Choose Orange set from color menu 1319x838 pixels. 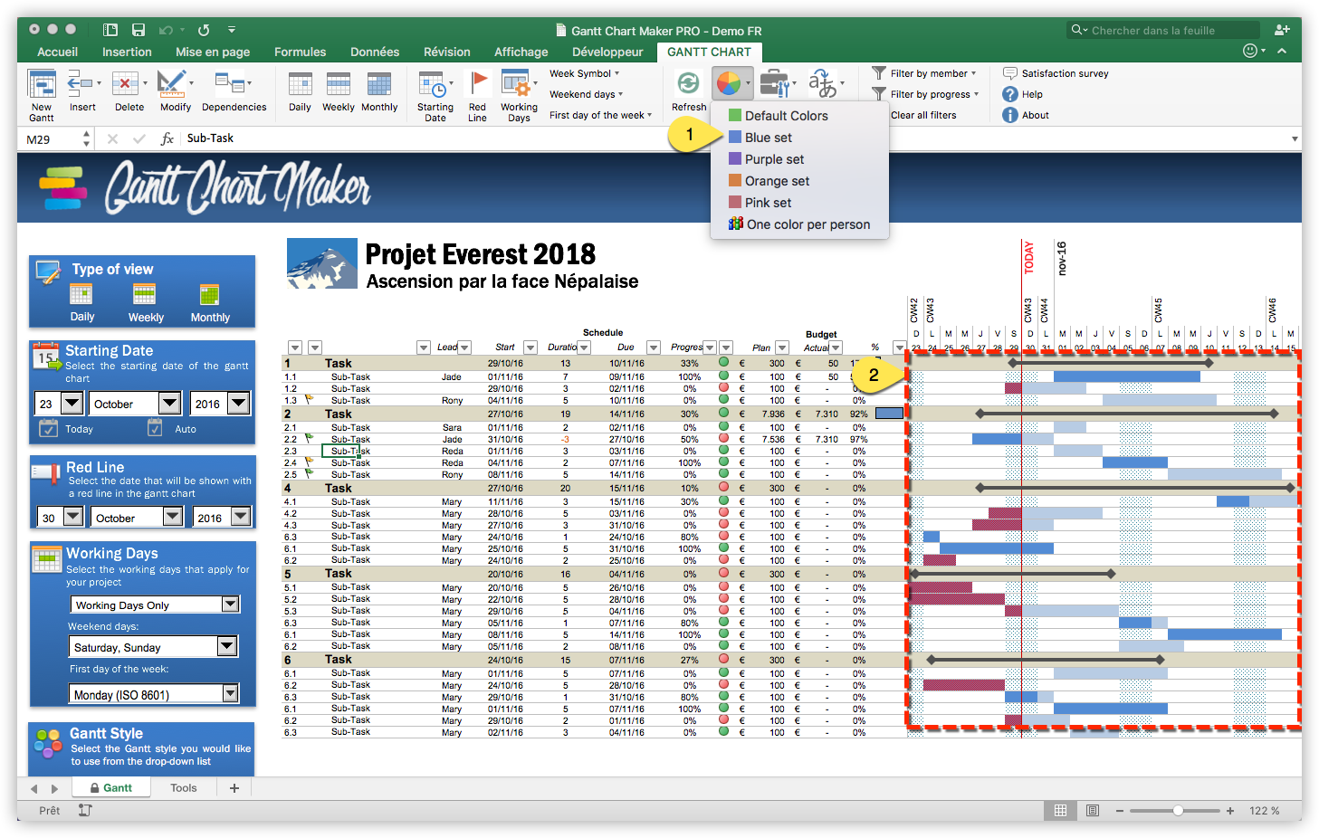pos(769,181)
